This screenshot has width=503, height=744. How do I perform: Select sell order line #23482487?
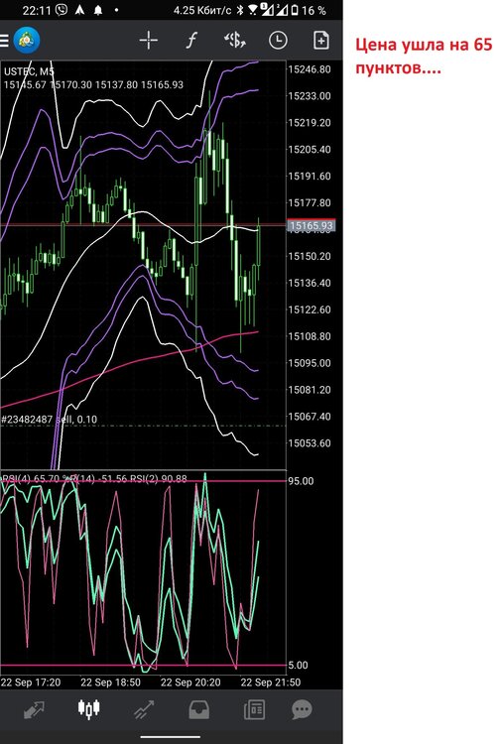[x=50, y=420]
